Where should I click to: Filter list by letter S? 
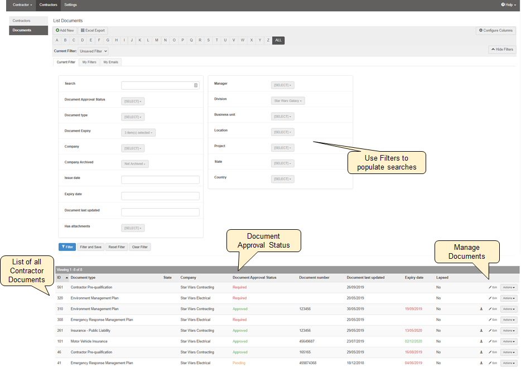point(208,40)
